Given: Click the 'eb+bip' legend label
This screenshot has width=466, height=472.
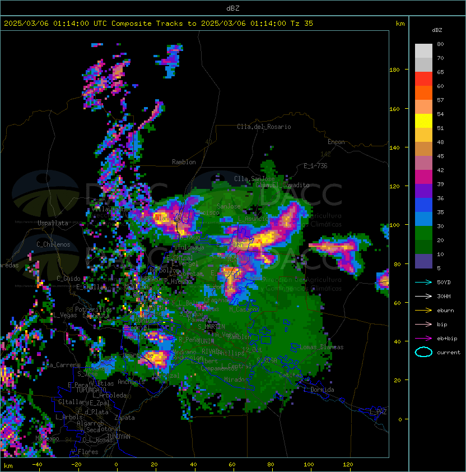Looking at the screenshot, I should click(447, 339).
